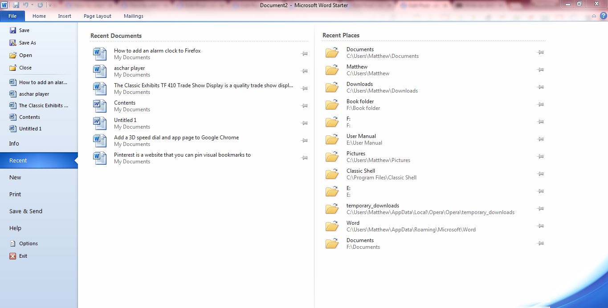Switch to the Page Layout tab

click(98, 16)
